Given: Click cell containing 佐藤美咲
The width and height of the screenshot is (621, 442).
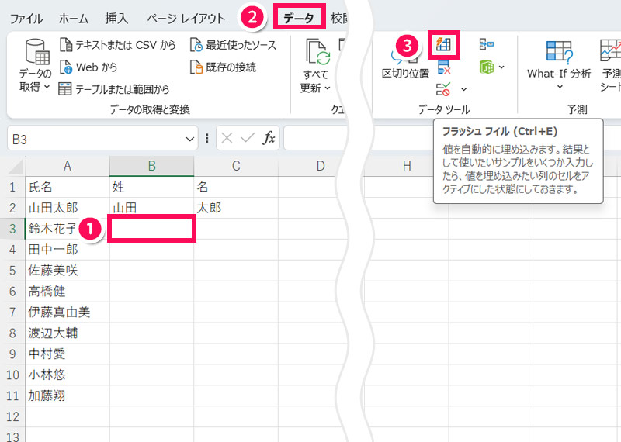Looking at the screenshot, I should point(68,271).
